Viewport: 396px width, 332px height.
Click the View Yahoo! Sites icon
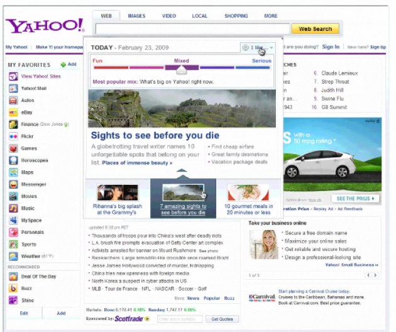(13, 76)
